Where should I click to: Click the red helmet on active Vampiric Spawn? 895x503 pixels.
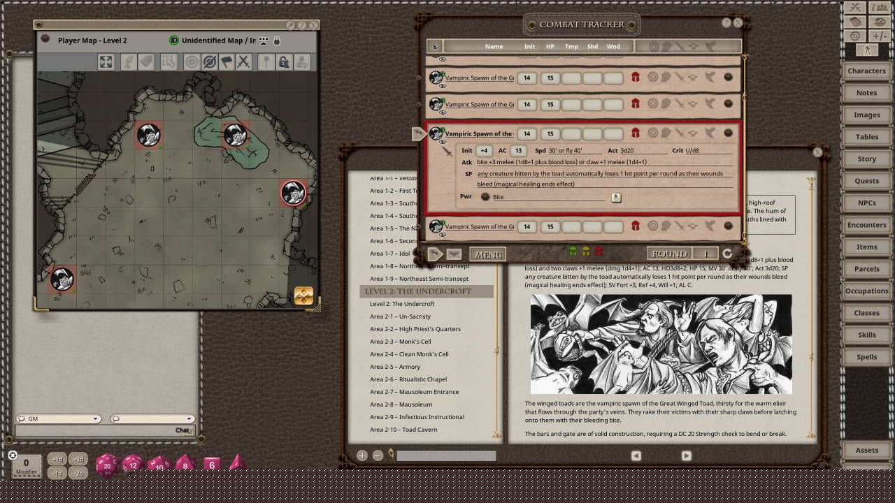pos(636,133)
